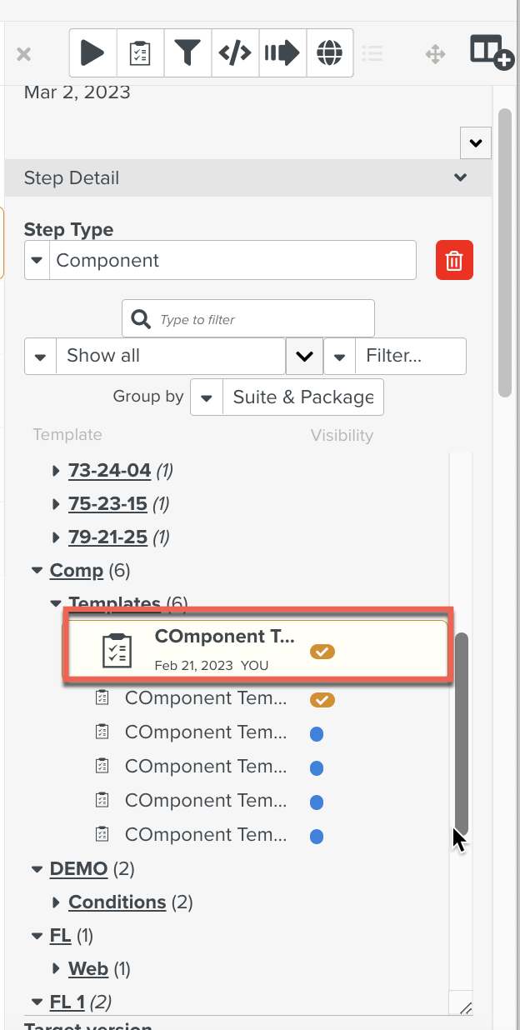Click the Play run icon in toolbar
The width and height of the screenshot is (520, 1030).
[x=92, y=53]
